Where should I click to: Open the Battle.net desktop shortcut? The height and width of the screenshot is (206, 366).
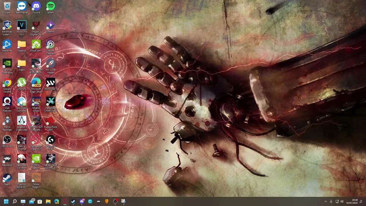[x=7, y=46]
